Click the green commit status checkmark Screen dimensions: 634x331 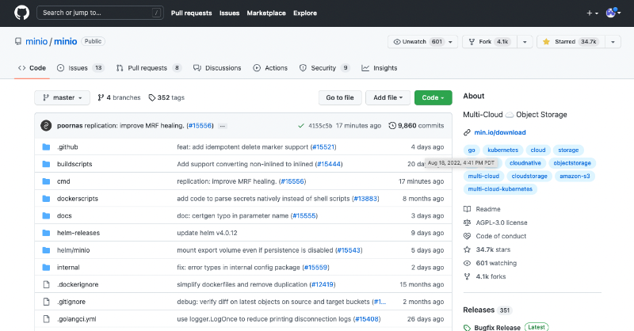point(301,126)
